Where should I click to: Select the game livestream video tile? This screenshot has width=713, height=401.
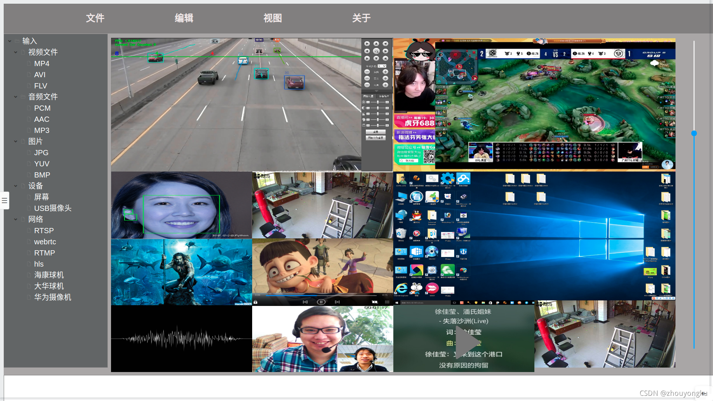tap(534, 105)
